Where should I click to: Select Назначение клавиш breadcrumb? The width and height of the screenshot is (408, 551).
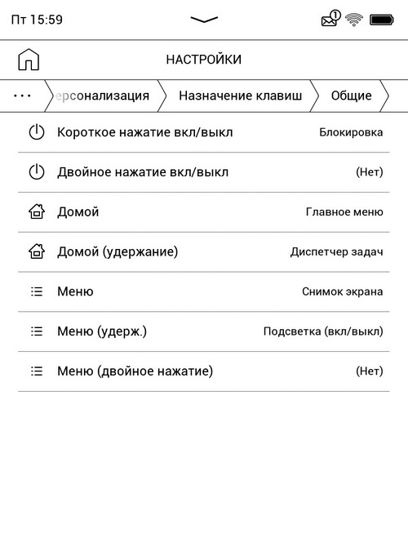[241, 96]
